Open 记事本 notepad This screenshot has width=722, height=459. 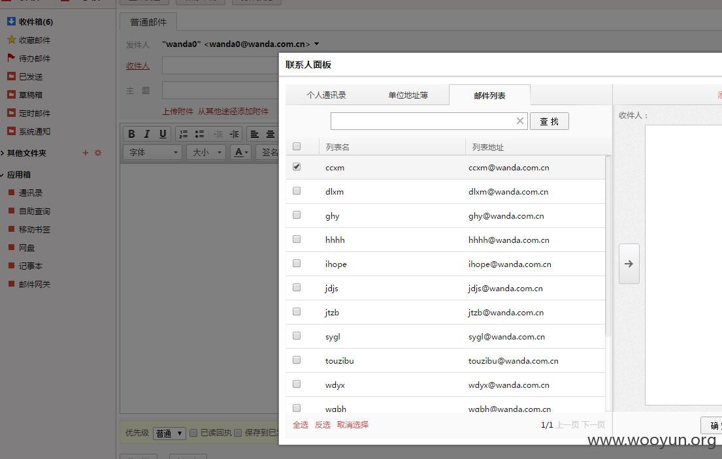pyautogui.click(x=31, y=266)
